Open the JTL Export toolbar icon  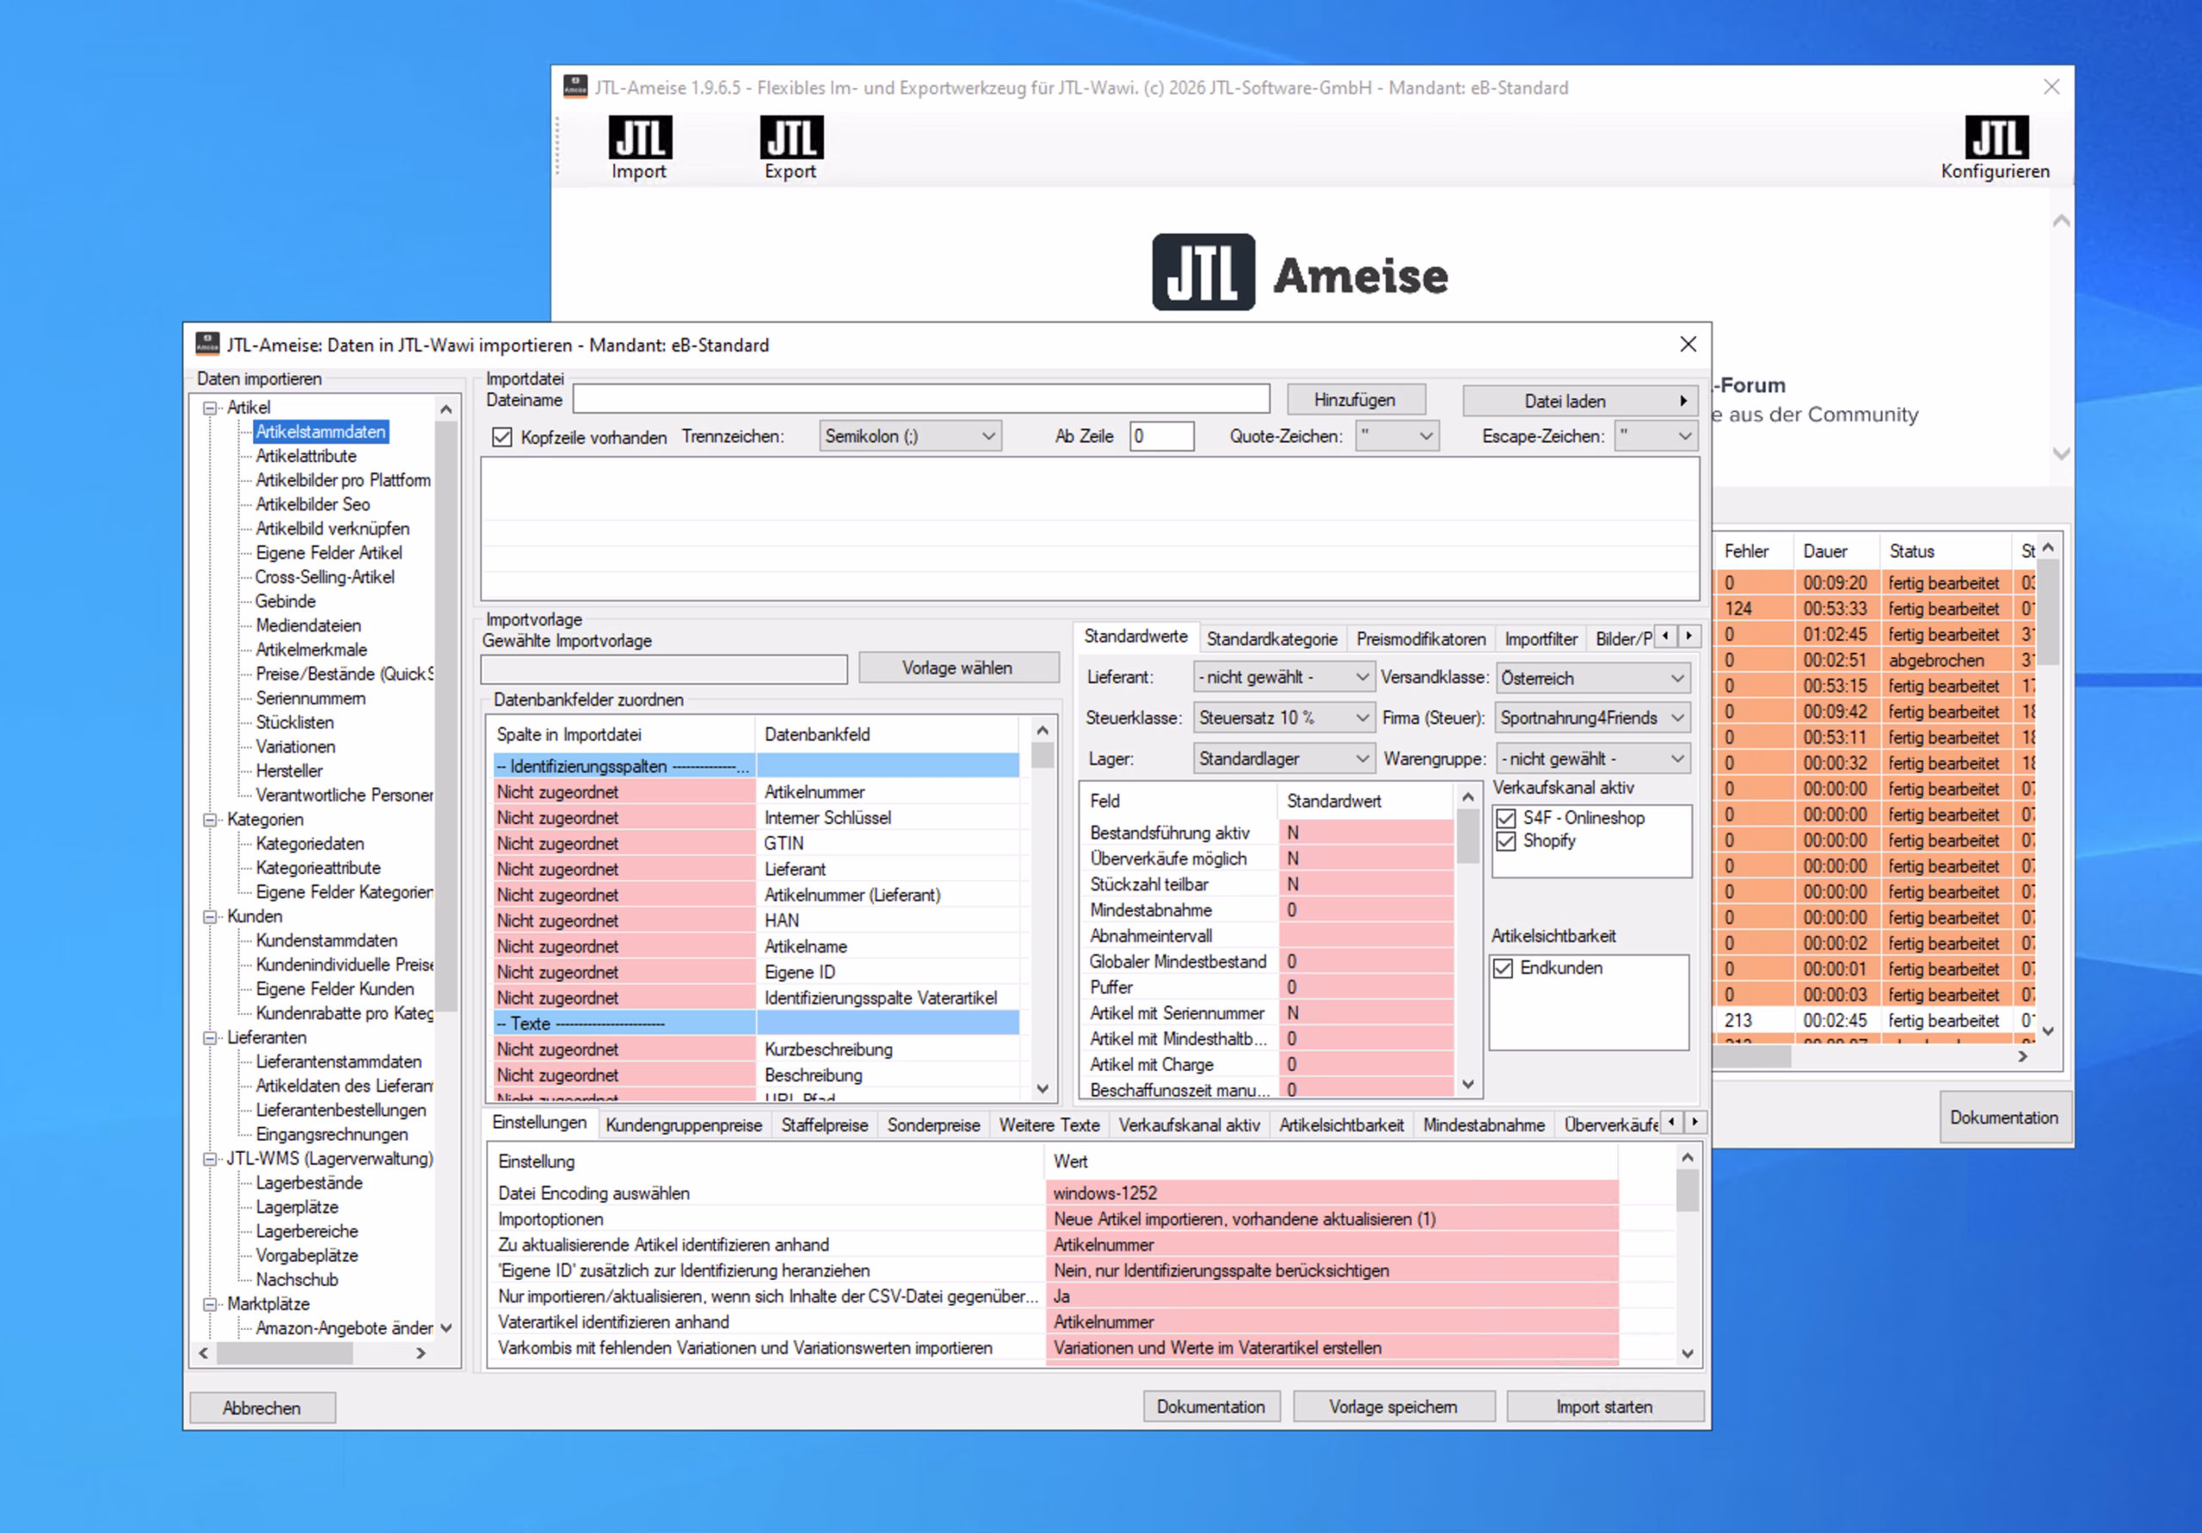[x=790, y=148]
